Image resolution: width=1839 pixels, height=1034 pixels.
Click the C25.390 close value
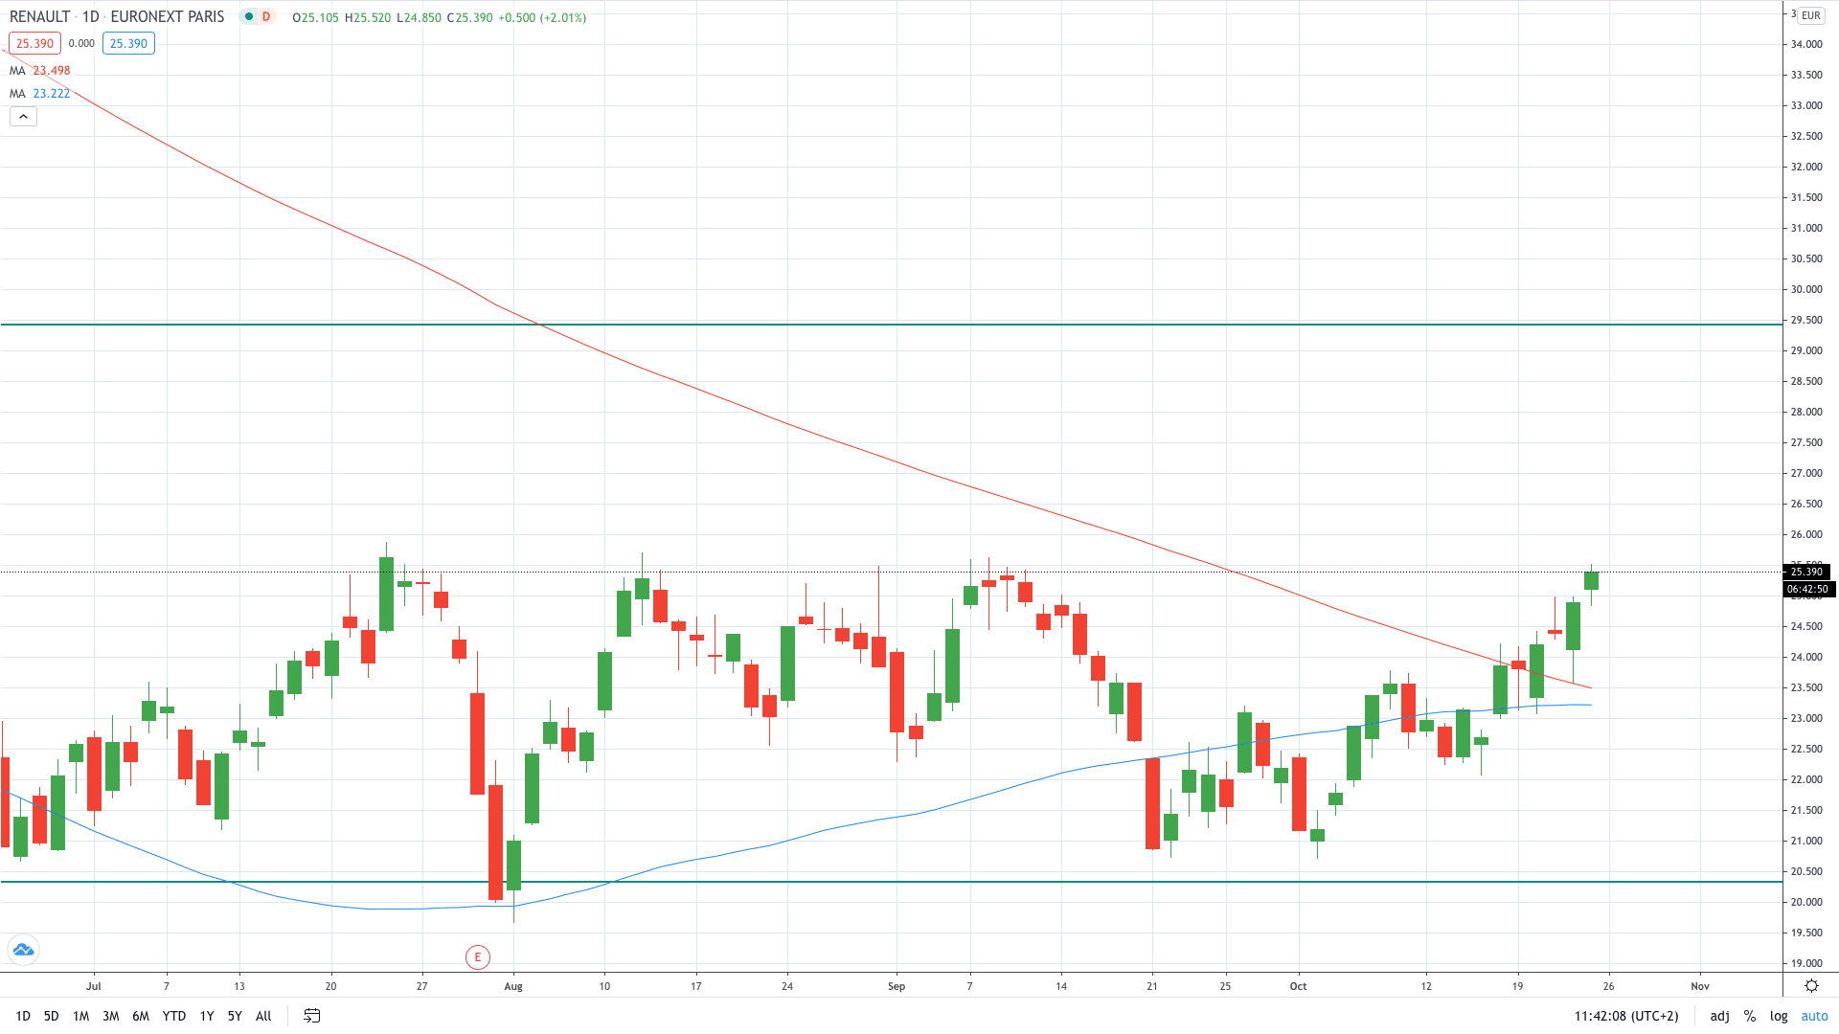pyautogui.click(x=469, y=17)
